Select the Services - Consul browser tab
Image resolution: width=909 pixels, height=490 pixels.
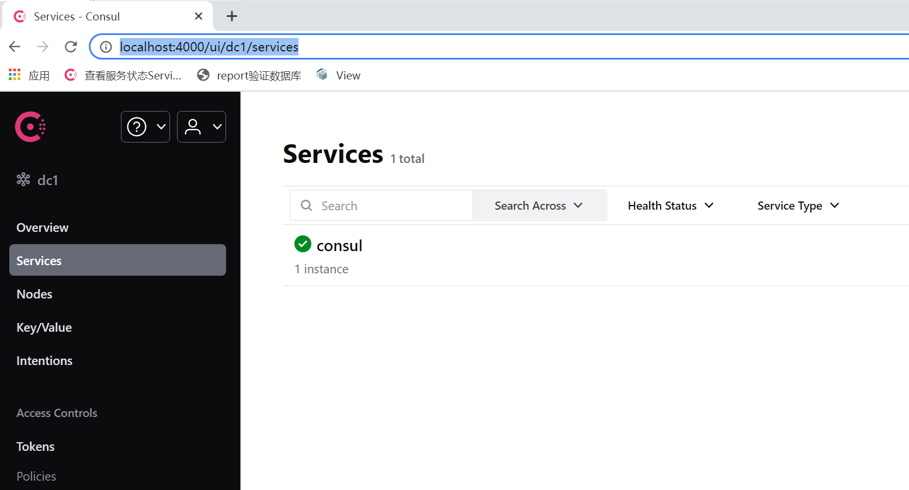108,16
